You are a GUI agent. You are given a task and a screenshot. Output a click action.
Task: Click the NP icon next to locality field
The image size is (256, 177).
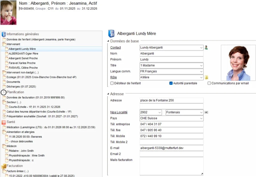point(206,112)
